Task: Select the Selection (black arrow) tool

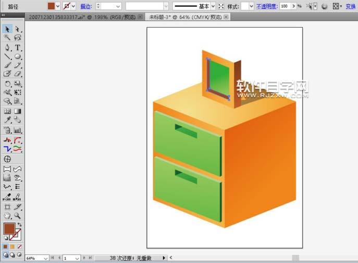Action: tap(7, 29)
